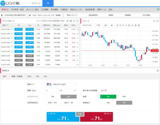Turn timed market order OFF
Image resolution: width=160 pixels, height=125 pixels.
click(x=124, y=103)
